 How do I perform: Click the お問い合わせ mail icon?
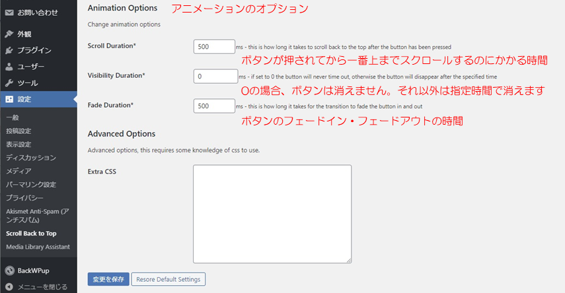tap(9, 13)
